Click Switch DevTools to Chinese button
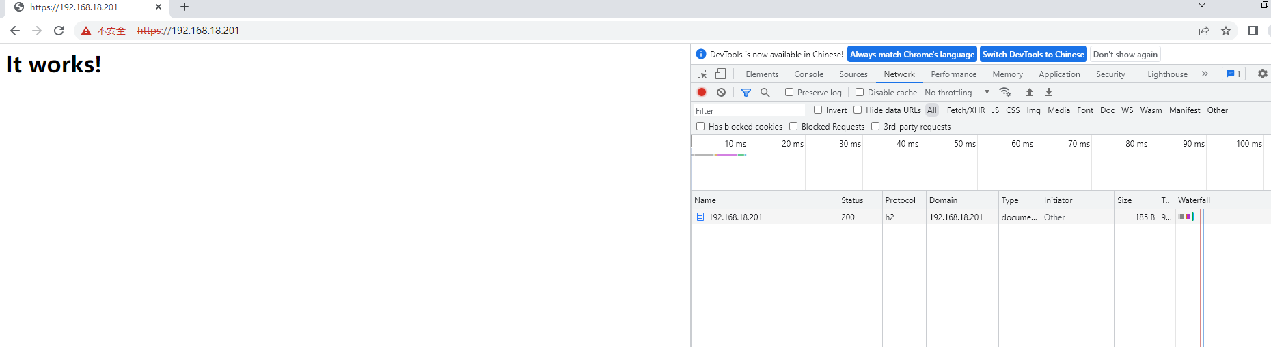This screenshot has height=347, width=1271. 1033,55
